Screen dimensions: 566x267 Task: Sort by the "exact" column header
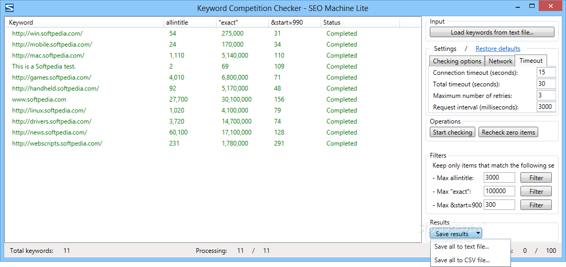coord(242,23)
